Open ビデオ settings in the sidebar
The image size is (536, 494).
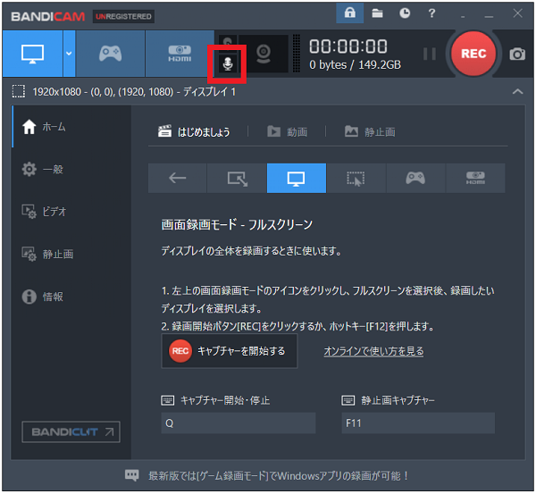coord(71,212)
